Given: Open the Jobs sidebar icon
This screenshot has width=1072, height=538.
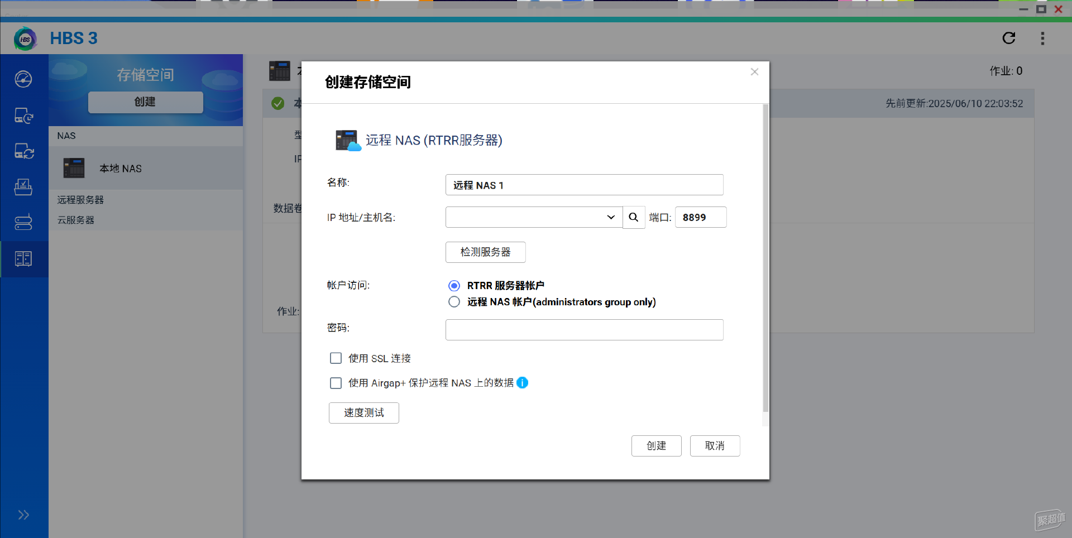Looking at the screenshot, I should click(x=23, y=187).
